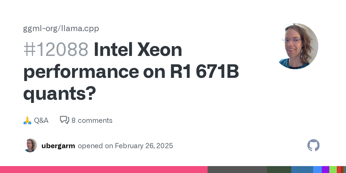Select the dark green language bar segment
Image resolution: width=346 pixels, height=173 pixels.
pos(279,170)
